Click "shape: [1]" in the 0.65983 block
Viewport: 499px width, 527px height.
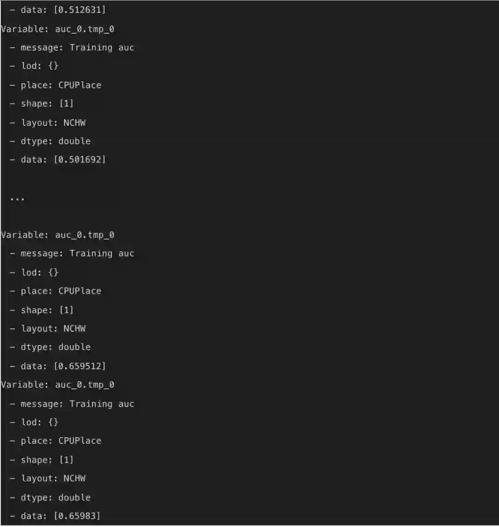click(47, 460)
